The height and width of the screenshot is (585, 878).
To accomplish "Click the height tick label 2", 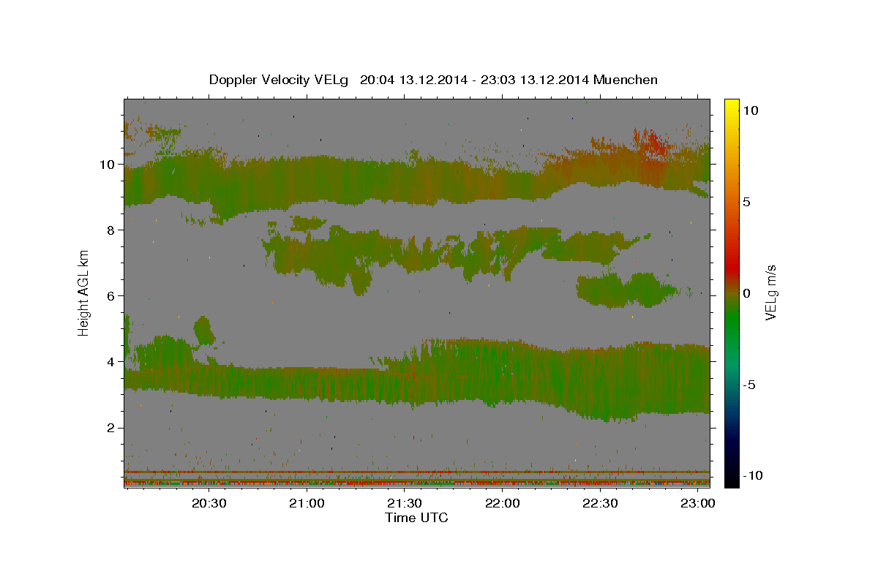I will [111, 427].
